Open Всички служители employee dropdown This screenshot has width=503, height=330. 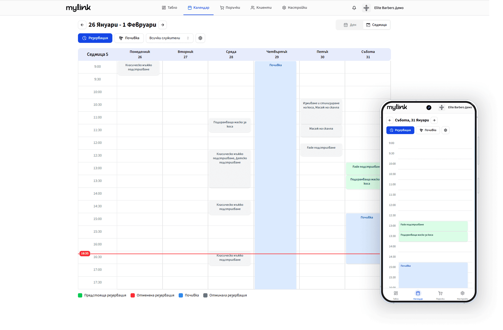pyautogui.click(x=169, y=38)
